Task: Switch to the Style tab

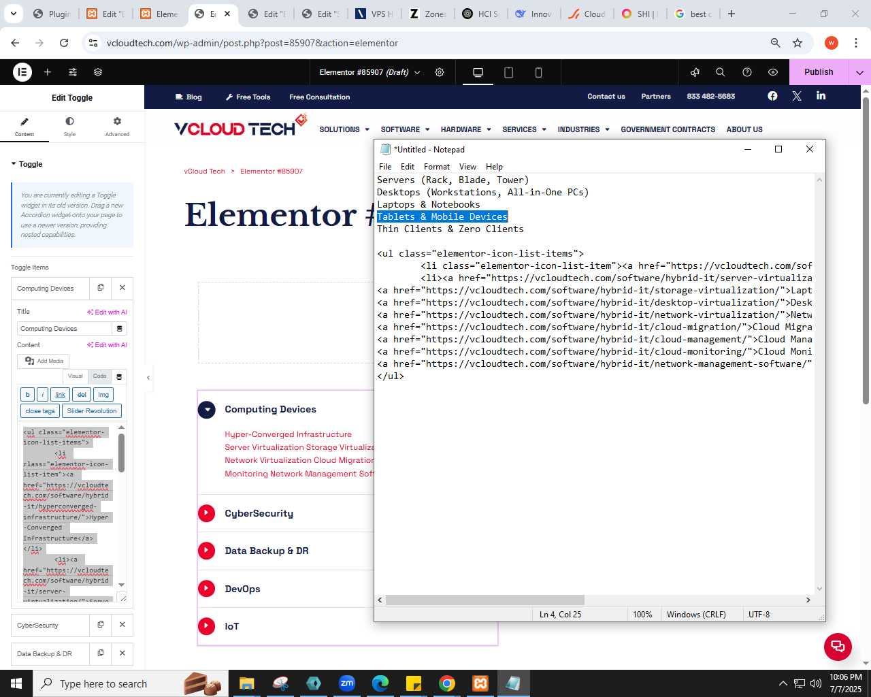Action: (69, 127)
